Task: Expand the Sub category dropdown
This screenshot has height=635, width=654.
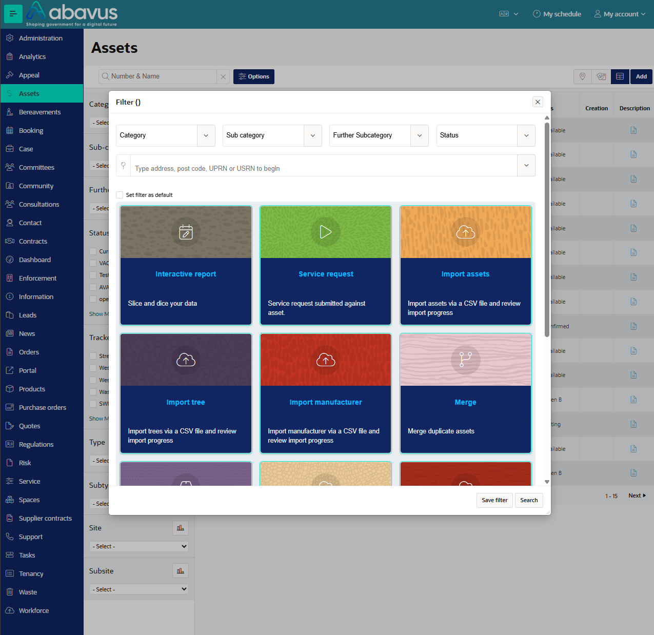Action: coord(313,135)
